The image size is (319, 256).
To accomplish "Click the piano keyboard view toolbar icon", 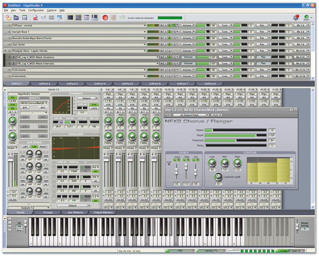I will [x=95, y=18].
